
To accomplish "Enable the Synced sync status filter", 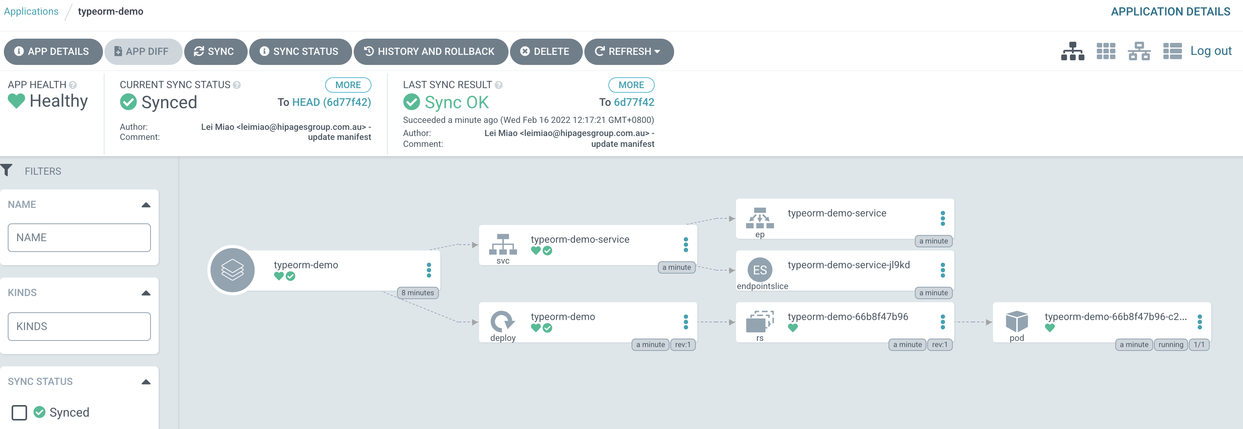I will click(19, 412).
